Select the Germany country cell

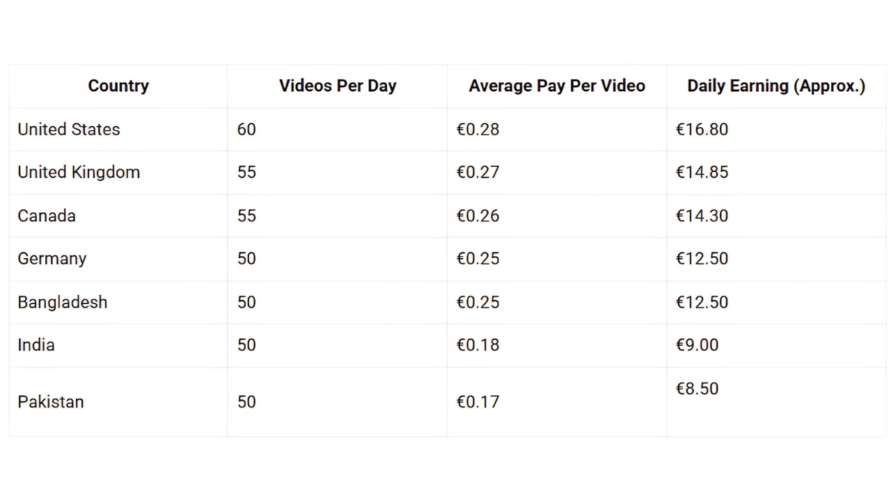[x=52, y=259]
